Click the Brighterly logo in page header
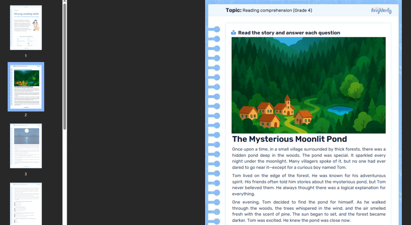Screen dimensions: 411x225 click(381, 10)
